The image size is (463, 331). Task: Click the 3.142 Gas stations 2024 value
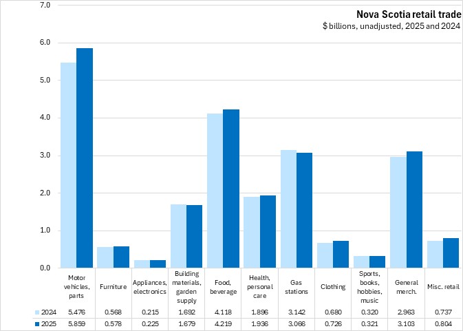(x=296, y=312)
